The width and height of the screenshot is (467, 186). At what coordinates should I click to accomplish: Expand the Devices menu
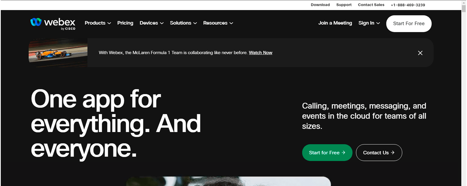point(151,23)
